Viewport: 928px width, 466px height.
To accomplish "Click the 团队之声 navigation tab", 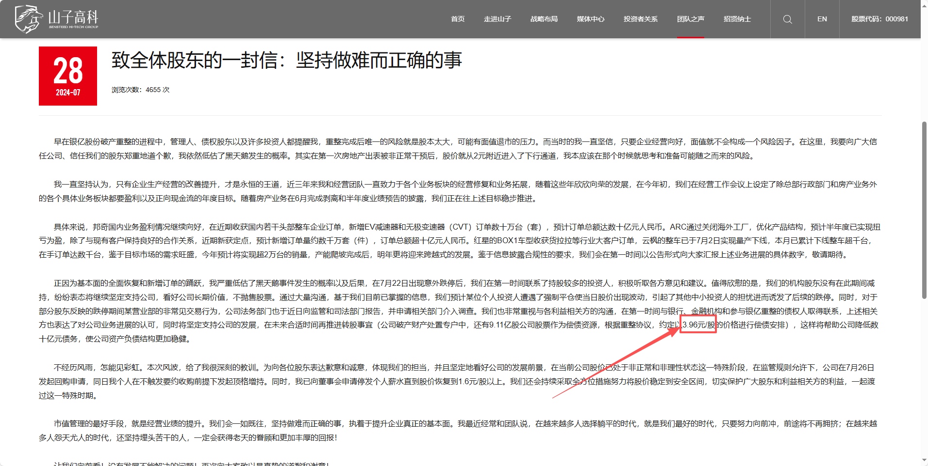I will tap(691, 19).
